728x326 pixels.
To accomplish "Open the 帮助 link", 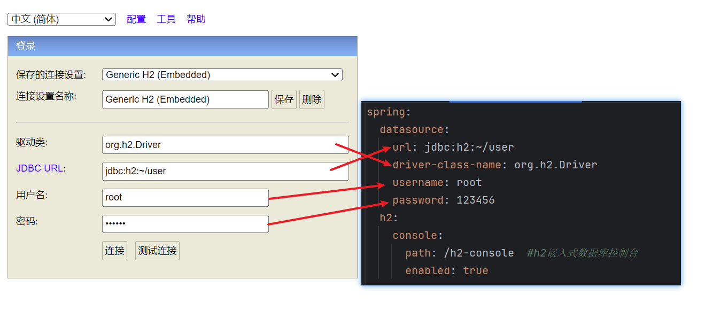I will click(x=196, y=19).
